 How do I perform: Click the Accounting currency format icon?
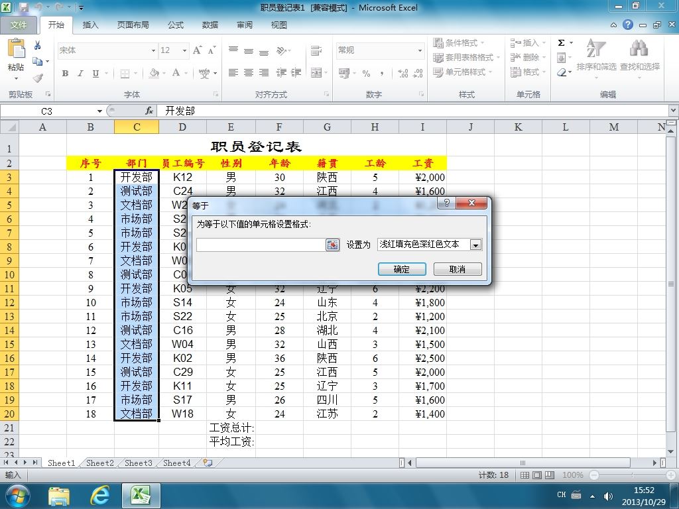click(344, 73)
